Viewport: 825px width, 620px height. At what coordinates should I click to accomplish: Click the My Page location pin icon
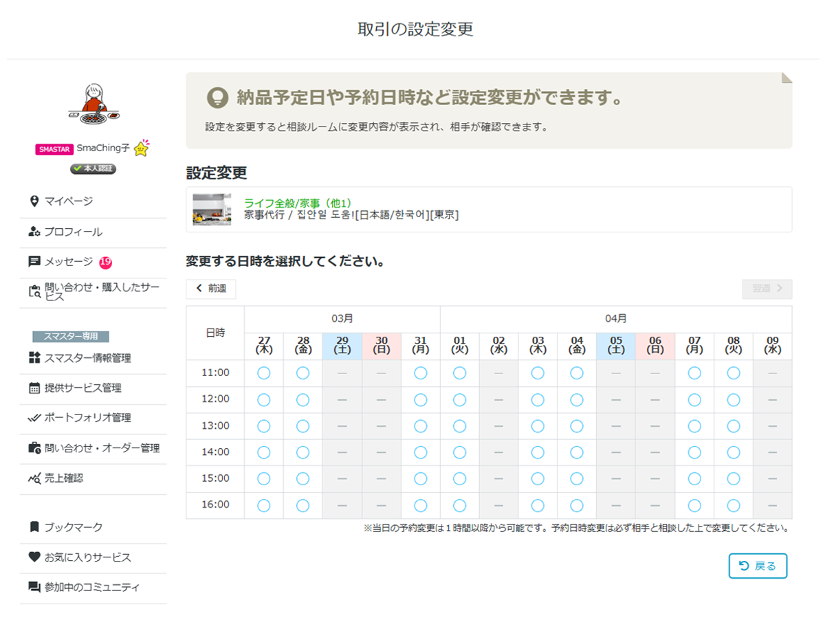(x=34, y=201)
